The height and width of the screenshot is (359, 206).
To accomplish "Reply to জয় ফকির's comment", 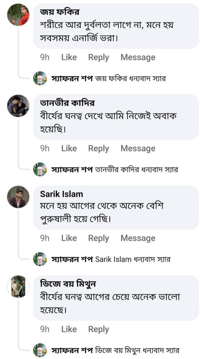I will [98, 57].
